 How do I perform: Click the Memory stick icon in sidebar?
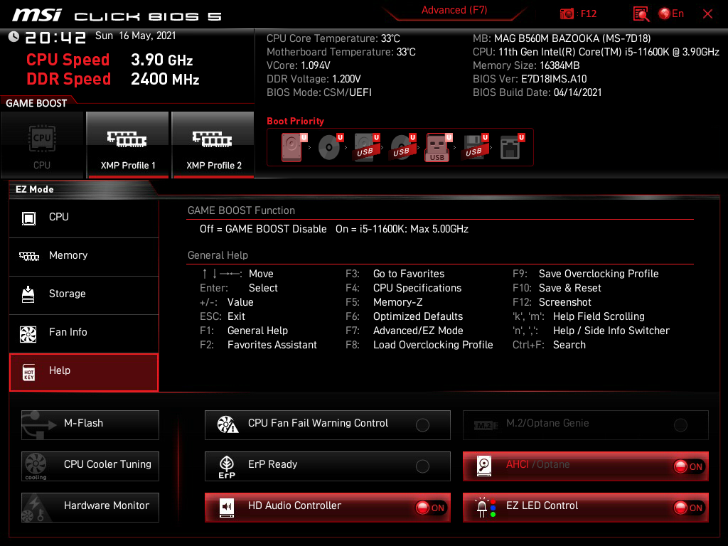(x=28, y=256)
